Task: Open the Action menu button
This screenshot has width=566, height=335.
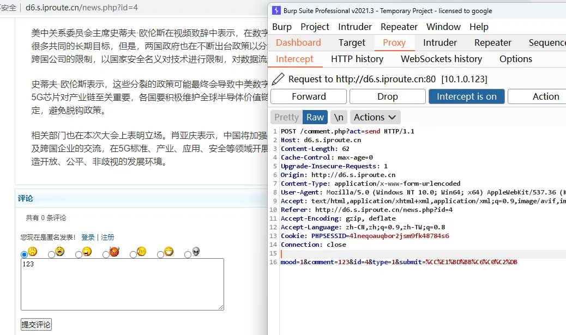Action: click(x=545, y=96)
